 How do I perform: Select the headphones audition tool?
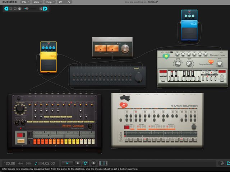pyautogui.click(x=15, y=9)
